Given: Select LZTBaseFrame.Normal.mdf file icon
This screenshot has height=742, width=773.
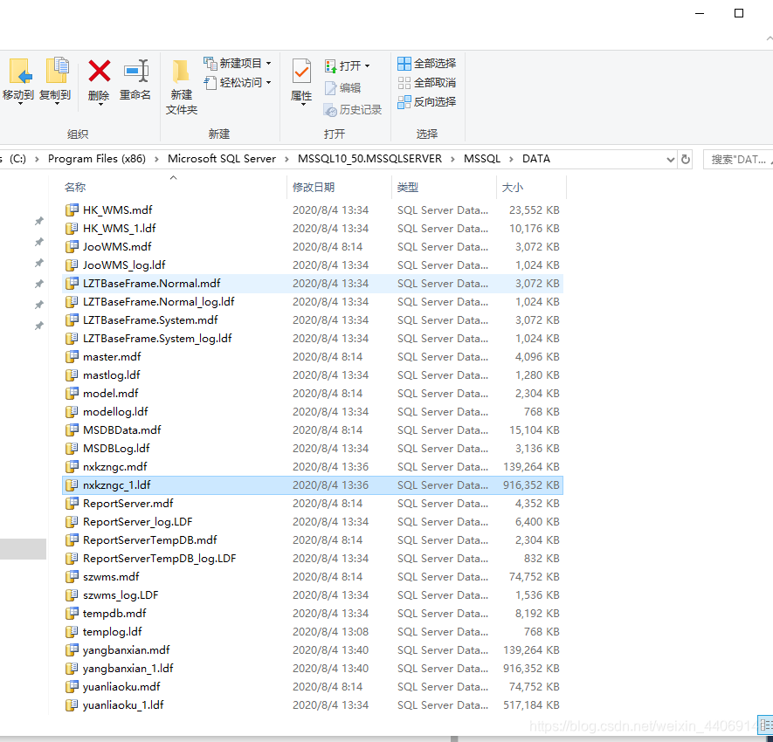Looking at the screenshot, I should pos(72,284).
